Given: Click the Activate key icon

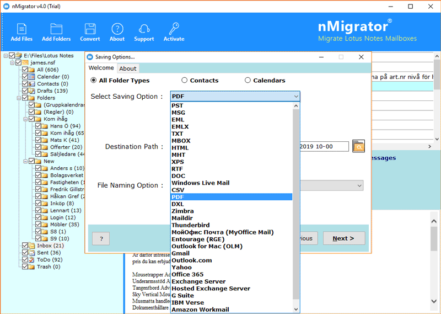Looking at the screenshot, I should 174,29.
